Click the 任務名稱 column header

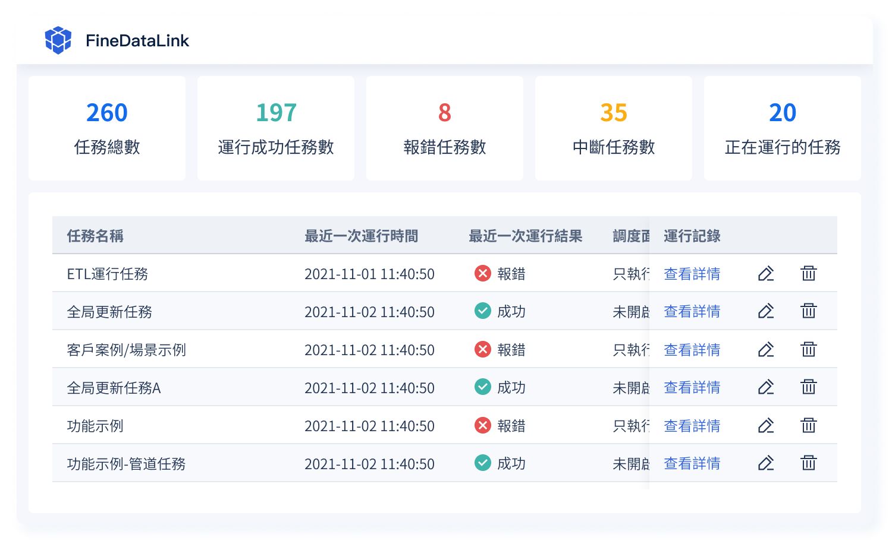pos(95,236)
